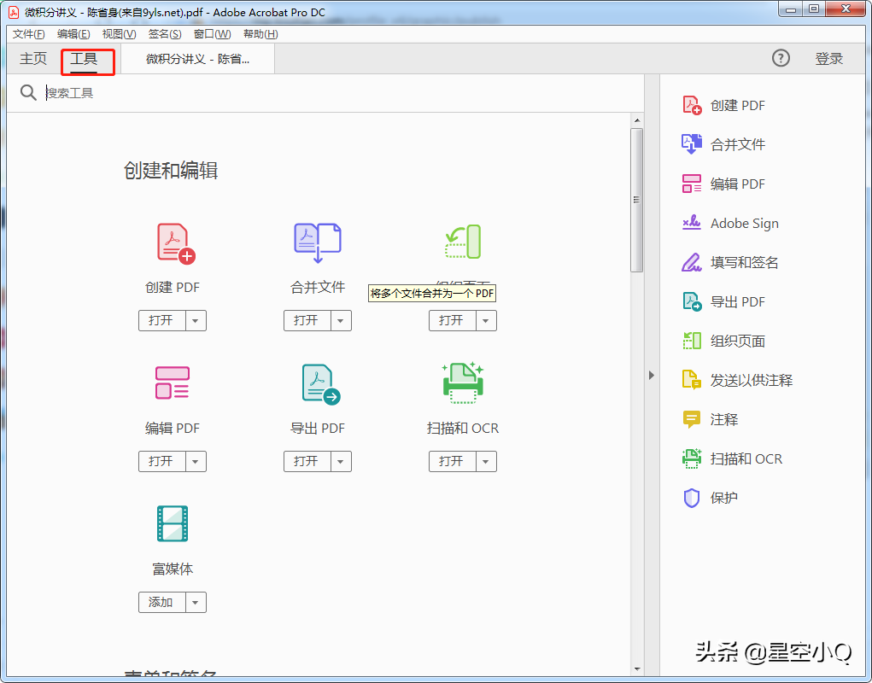The width and height of the screenshot is (872, 683).
Task: Click 打开 button under 创建 PDF
Action: click(161, 321)
